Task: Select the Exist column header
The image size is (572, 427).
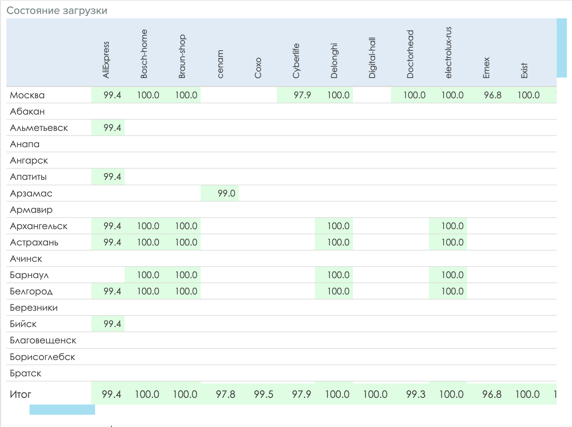Action: 524,70
